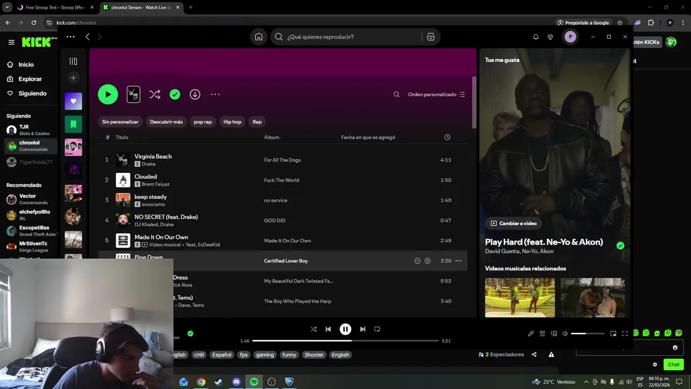Viewport: 691px width, 389px height.
Task: Click the green Chat send button
Action: [x=674, y=365]
